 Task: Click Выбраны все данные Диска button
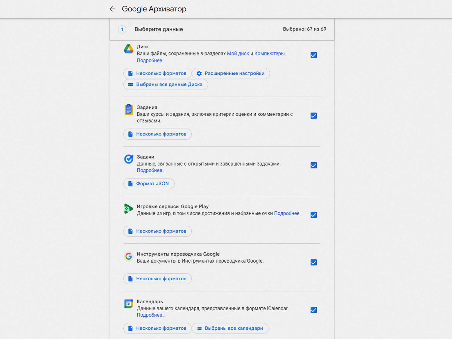coord(166,85)
